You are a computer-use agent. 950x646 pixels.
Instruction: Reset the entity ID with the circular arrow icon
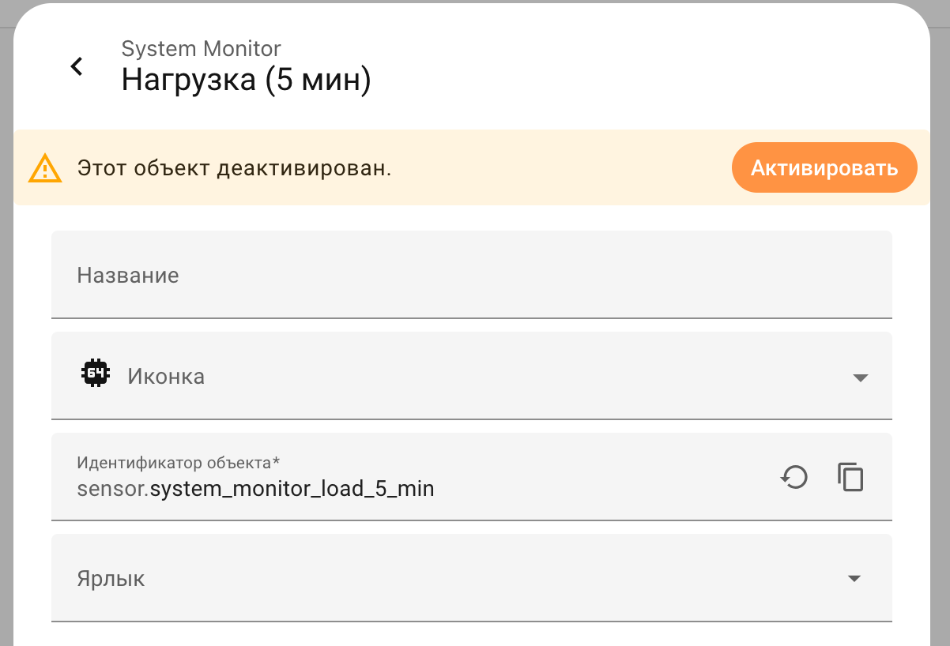(795, 477)
